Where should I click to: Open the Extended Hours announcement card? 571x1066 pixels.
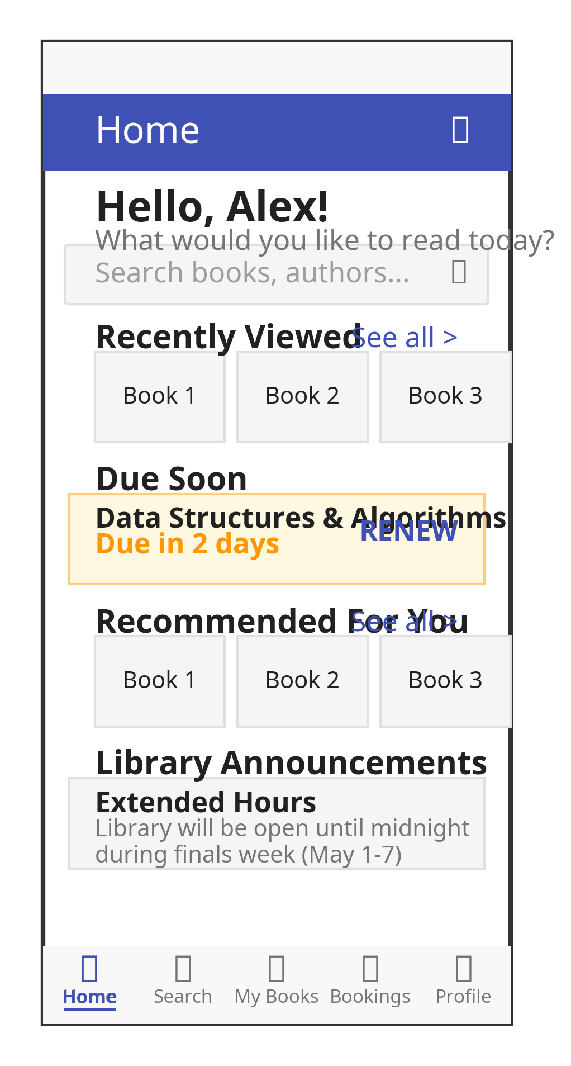[x=277, y=823]
